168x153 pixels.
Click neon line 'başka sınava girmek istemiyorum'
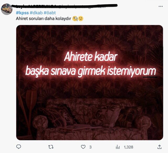point(91,71)
